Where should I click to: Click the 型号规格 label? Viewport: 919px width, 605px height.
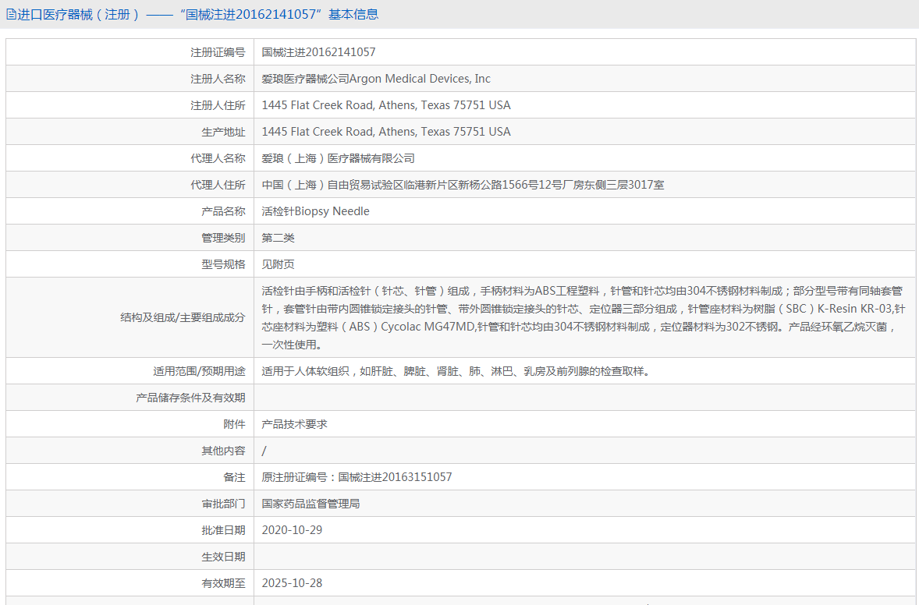tap(223, 264)
